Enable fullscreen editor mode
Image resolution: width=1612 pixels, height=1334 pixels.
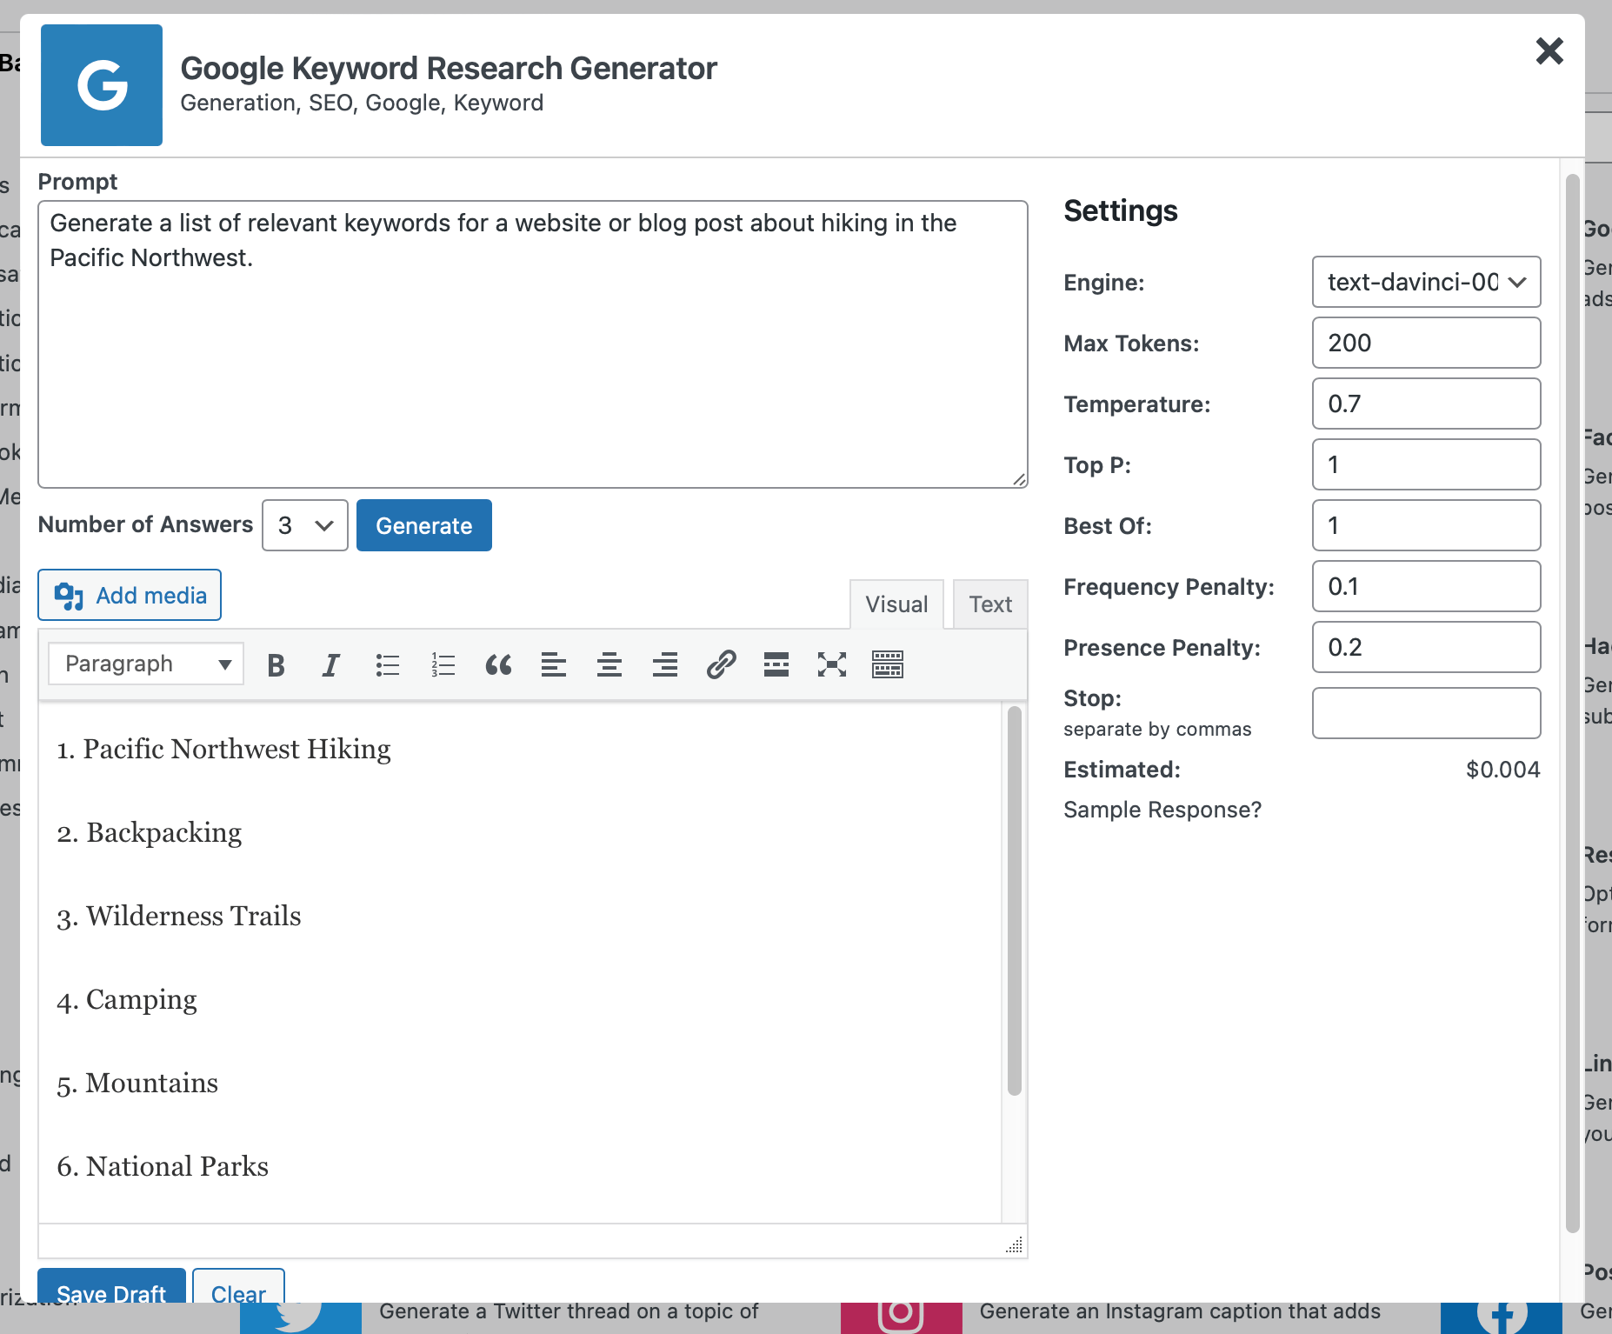click(832, 665)
